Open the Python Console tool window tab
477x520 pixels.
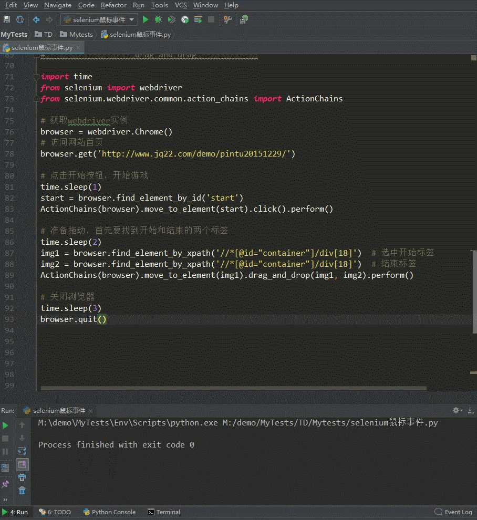coord(109,512)
